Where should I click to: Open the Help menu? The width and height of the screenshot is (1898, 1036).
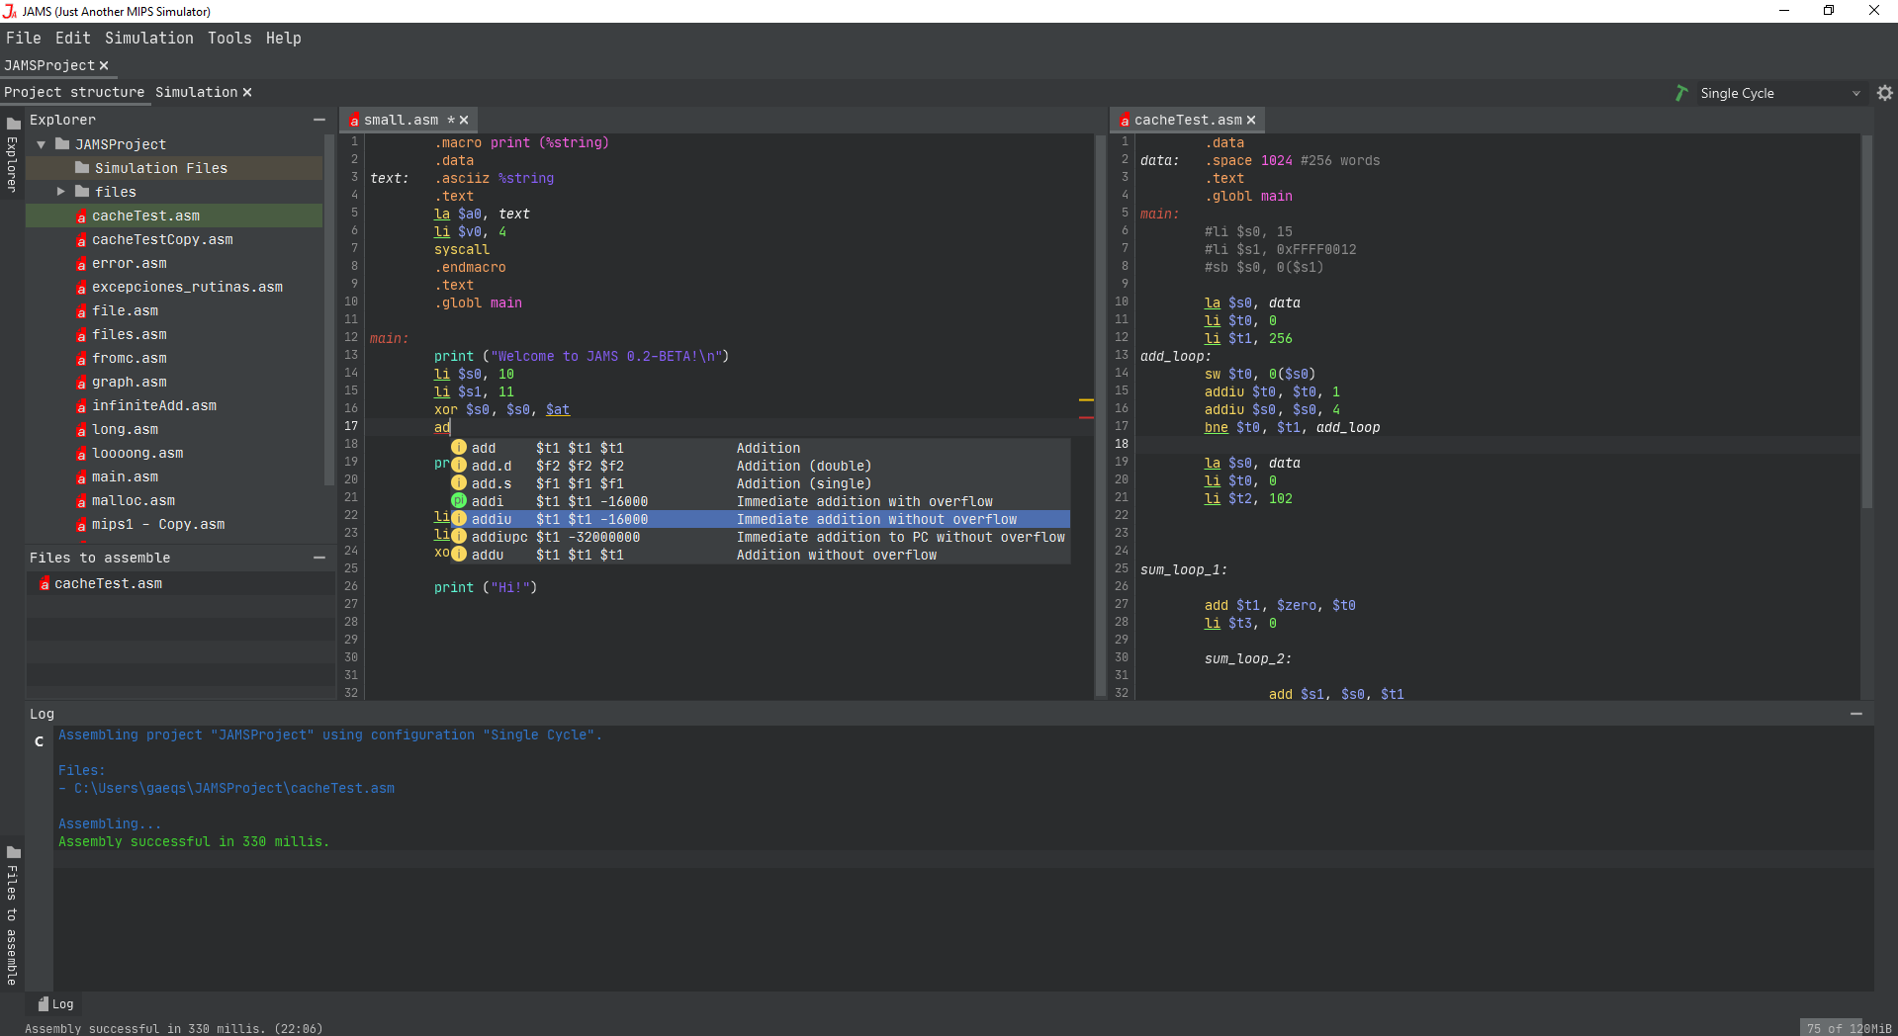pos(284,38)
